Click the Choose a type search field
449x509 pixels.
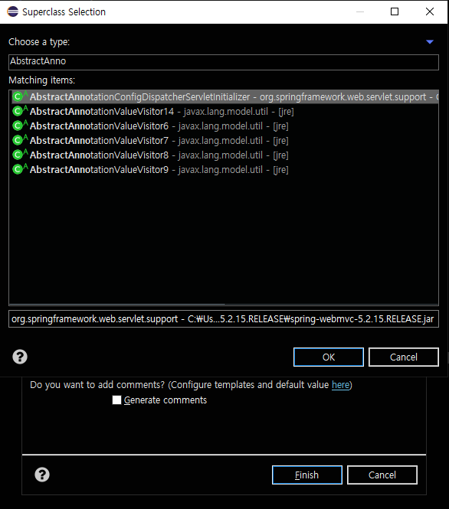point(224,62)
